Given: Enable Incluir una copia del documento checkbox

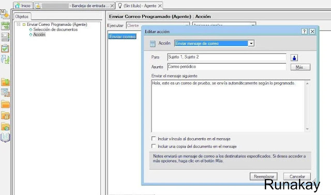Looking at the screenshot, I should pos(154,146).
